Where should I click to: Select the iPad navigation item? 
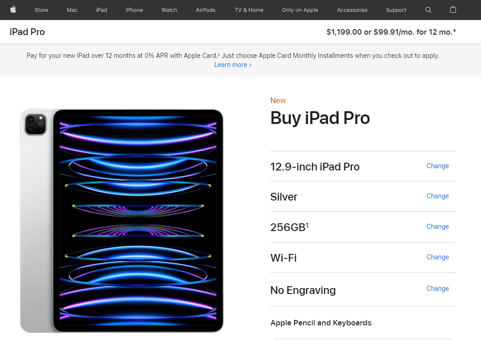tap(101, 10)
